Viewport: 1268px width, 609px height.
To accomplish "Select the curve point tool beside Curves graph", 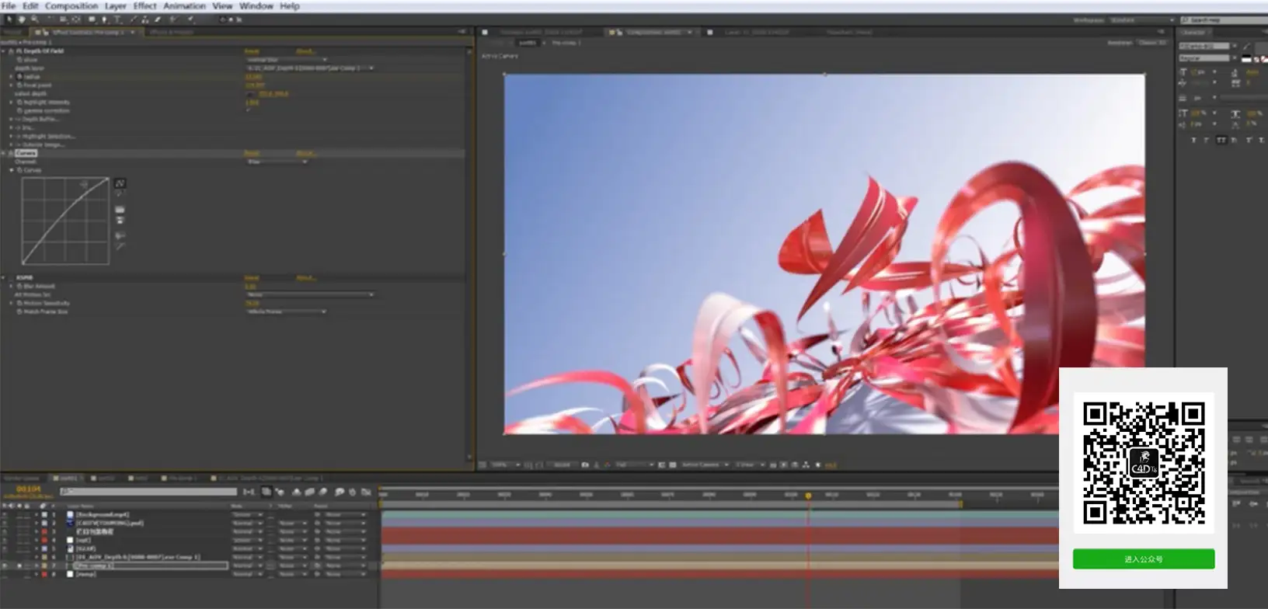I will point(120,183).
